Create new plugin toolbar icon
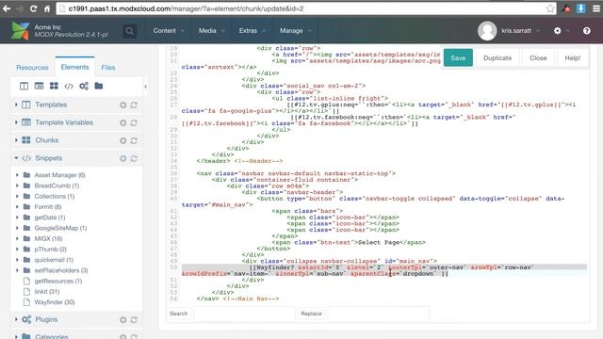This screenshot has height=339, width=603. click(x=84, y=86)
